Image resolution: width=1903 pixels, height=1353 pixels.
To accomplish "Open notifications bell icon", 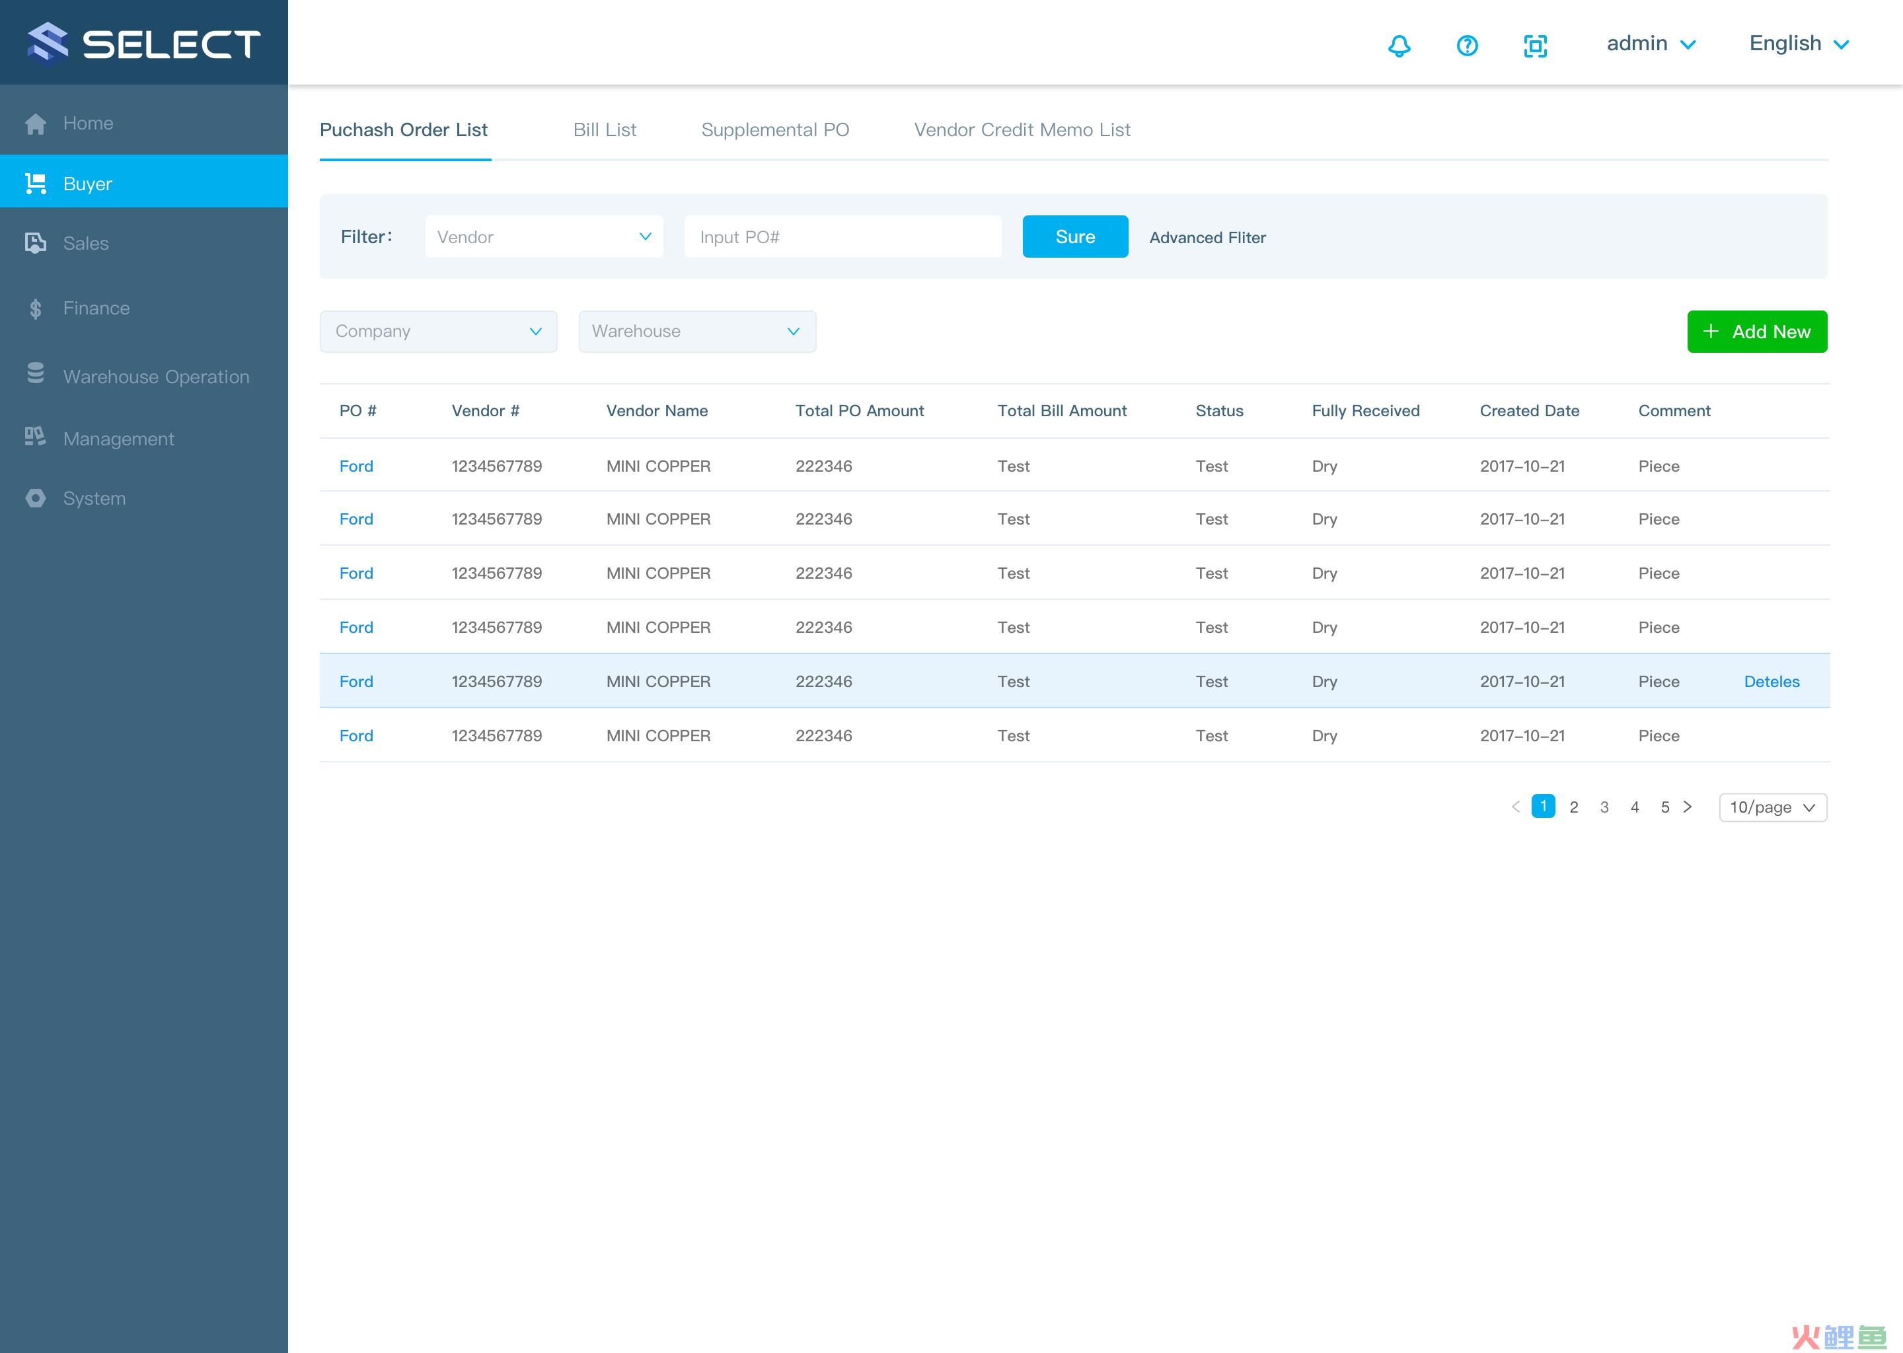I will (1399, 45).
